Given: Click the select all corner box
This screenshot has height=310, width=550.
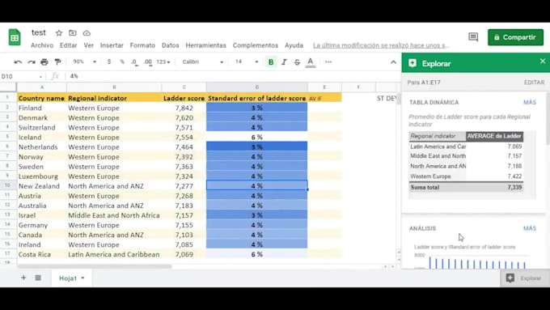Looking at the screenshot, I should click(x=8, y=87).
